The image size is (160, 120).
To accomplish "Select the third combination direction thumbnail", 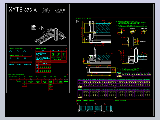I will click(99, 109).
